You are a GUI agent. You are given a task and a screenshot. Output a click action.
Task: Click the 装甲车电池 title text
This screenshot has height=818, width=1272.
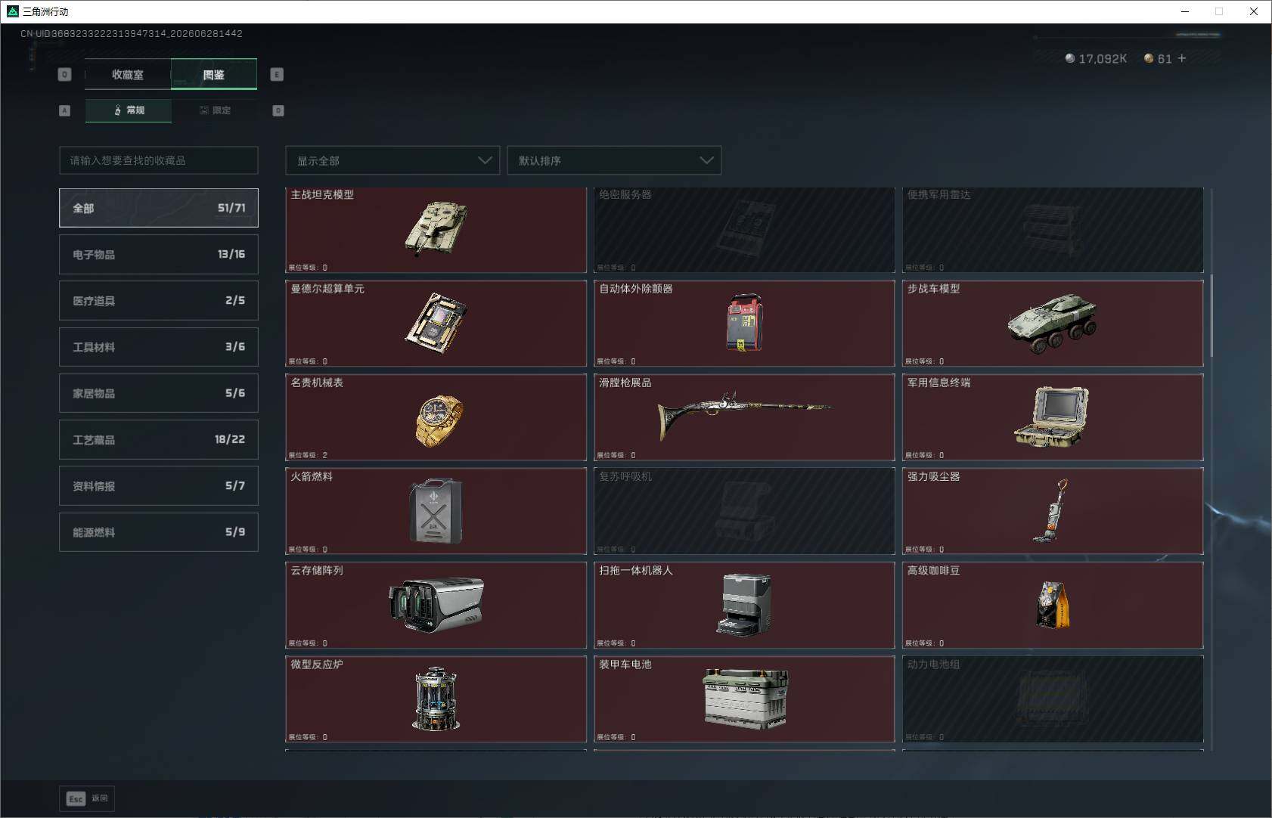[x=625, y=664]
